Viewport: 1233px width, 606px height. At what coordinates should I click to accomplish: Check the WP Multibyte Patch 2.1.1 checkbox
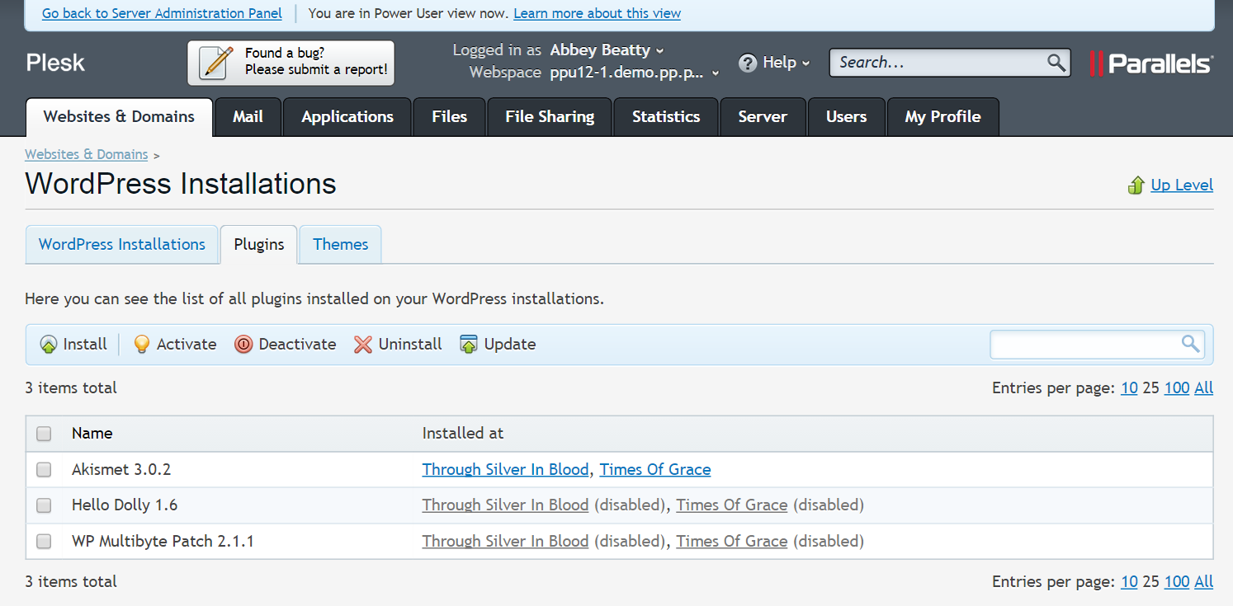click(x=44, y=542)
